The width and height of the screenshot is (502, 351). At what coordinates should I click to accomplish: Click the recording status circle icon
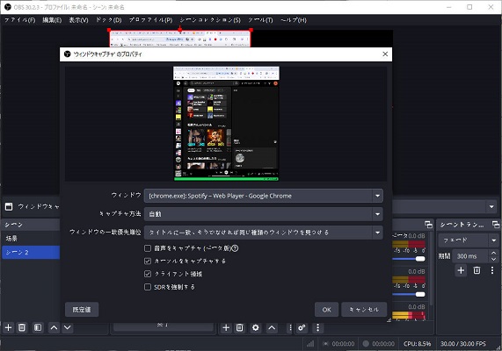pyautogui.click(x=366, y=344)
